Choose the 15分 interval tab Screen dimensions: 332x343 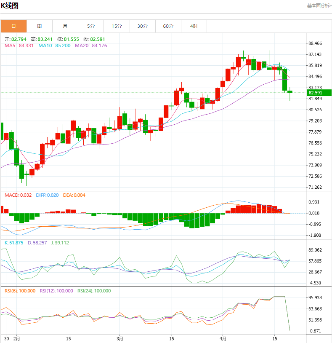coord(117,26)
